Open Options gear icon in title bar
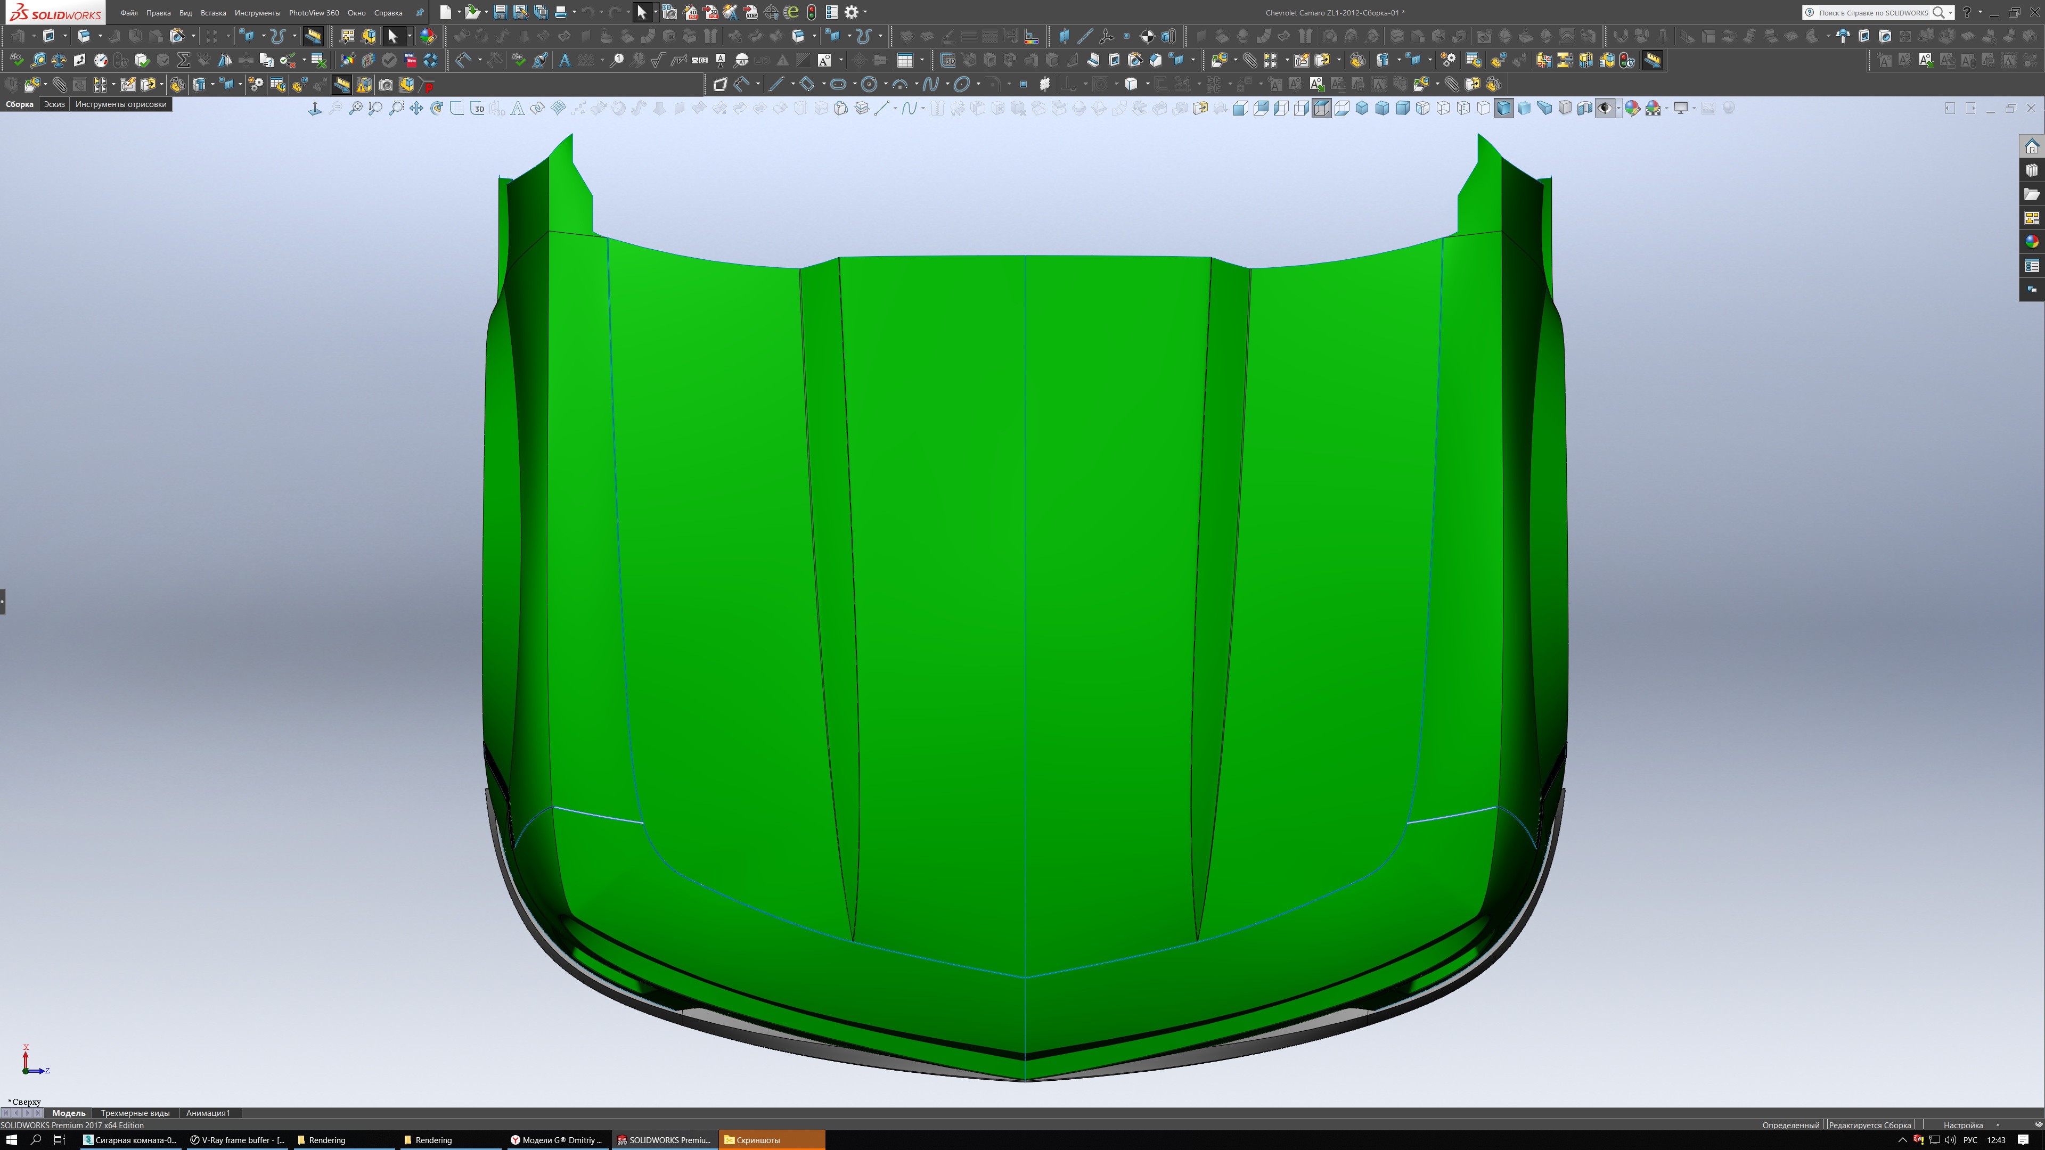This screenshot has height=1150, width=2045. pos(851,12)
